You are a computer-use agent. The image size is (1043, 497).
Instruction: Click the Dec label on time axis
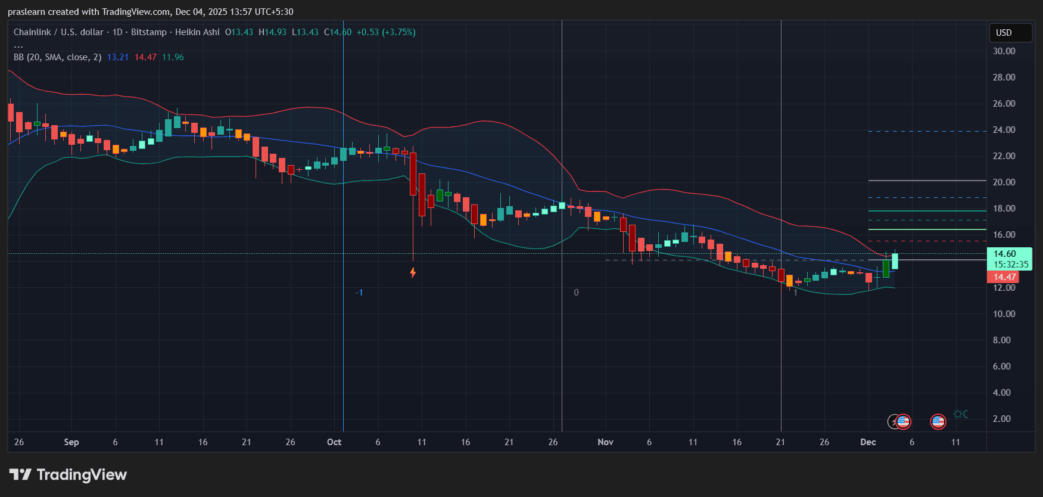(868, 442)
